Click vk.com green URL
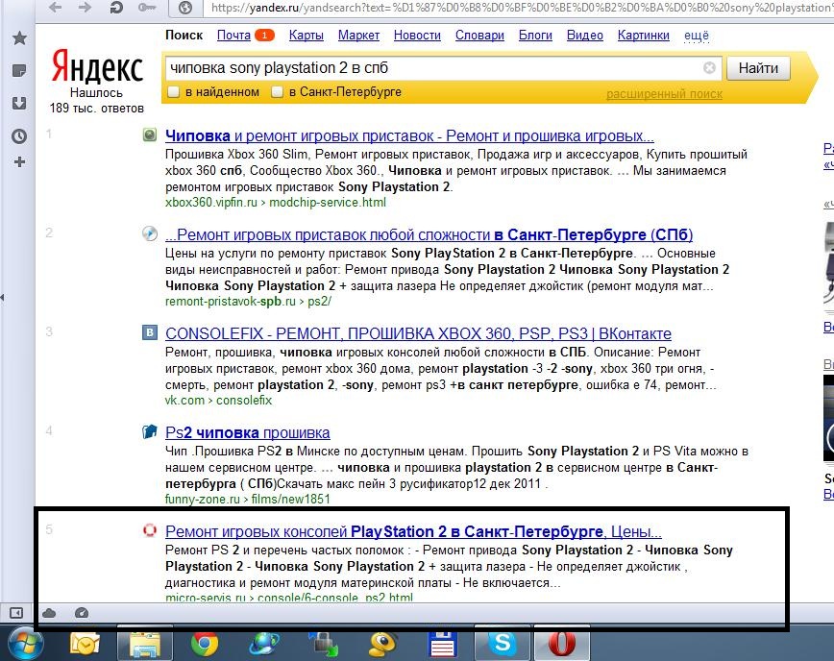The image size is (834, 661). [184, 400]
